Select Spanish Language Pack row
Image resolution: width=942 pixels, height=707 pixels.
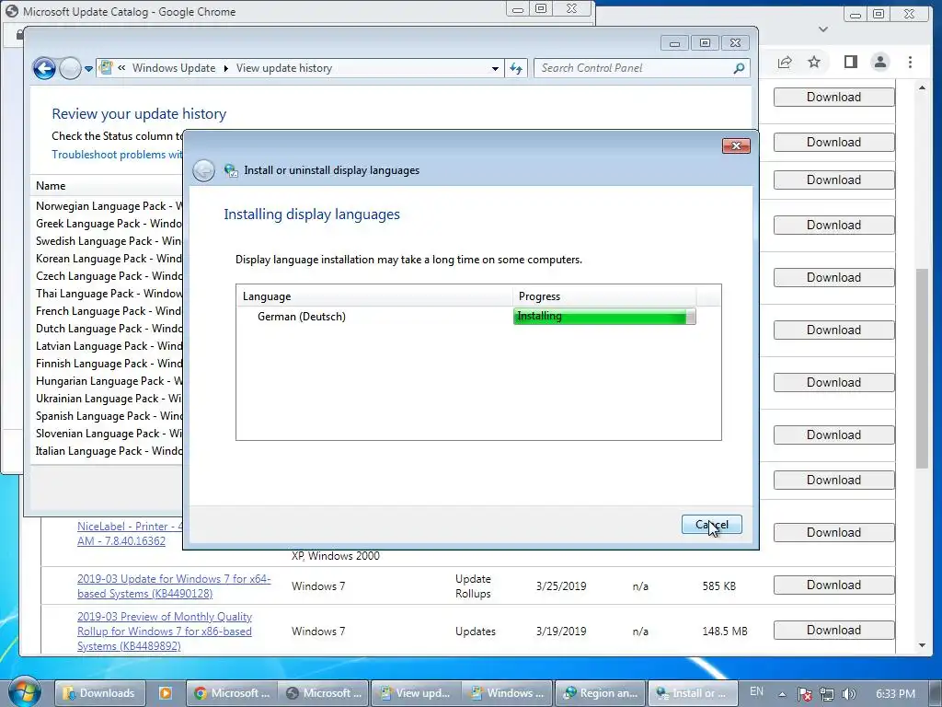click(x=109, y=415)
